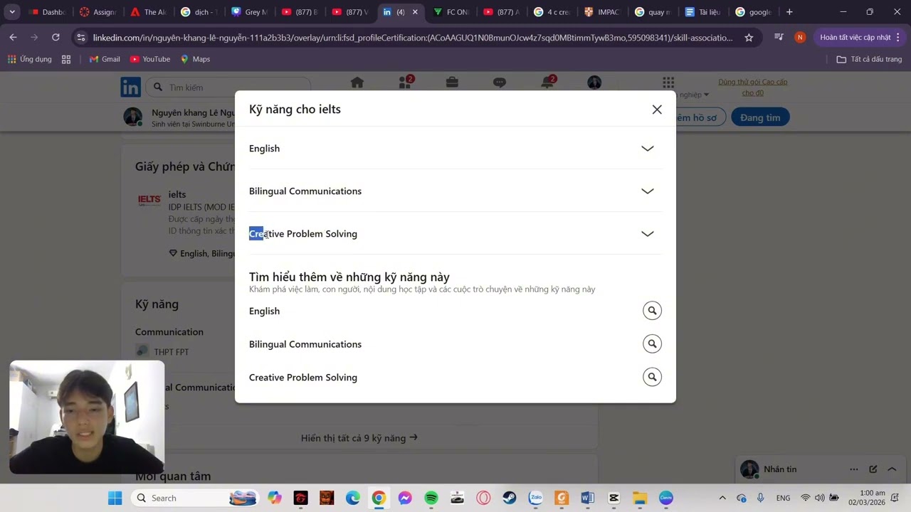The height and width of the screenshot is (512, 911).
Task: Open the tab groups grid icon in bookmarks bar
Action: click(x=66, y=59)
